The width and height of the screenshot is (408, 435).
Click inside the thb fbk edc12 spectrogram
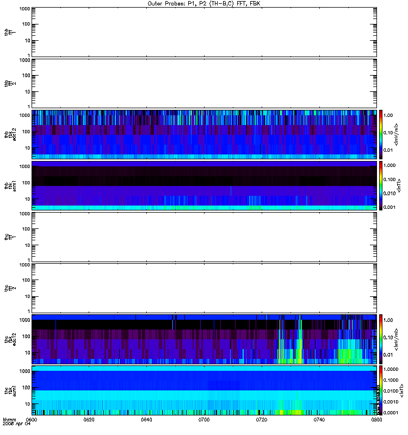pos(204,134)
